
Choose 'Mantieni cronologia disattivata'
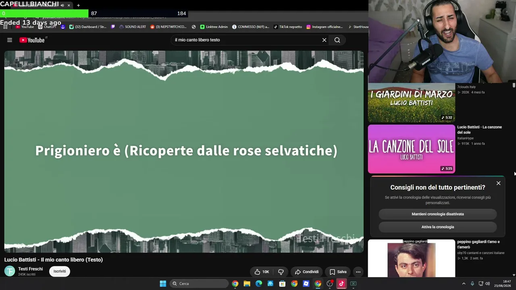[438, 214]
